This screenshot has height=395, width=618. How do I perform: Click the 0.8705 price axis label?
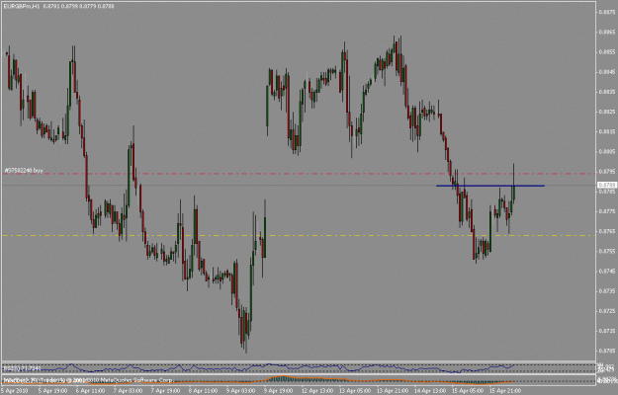pos(607,351)
